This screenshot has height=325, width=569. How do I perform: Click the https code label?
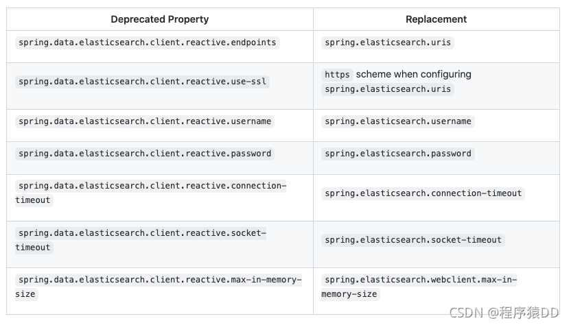tap(337, 75)
